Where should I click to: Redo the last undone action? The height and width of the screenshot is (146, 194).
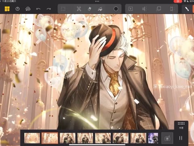tap(48, 9)
